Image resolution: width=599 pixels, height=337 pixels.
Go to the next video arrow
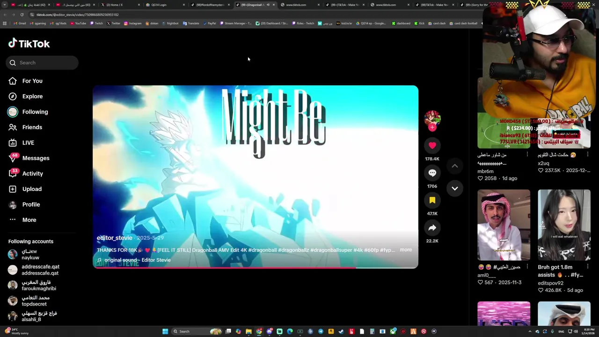point(454,188)
